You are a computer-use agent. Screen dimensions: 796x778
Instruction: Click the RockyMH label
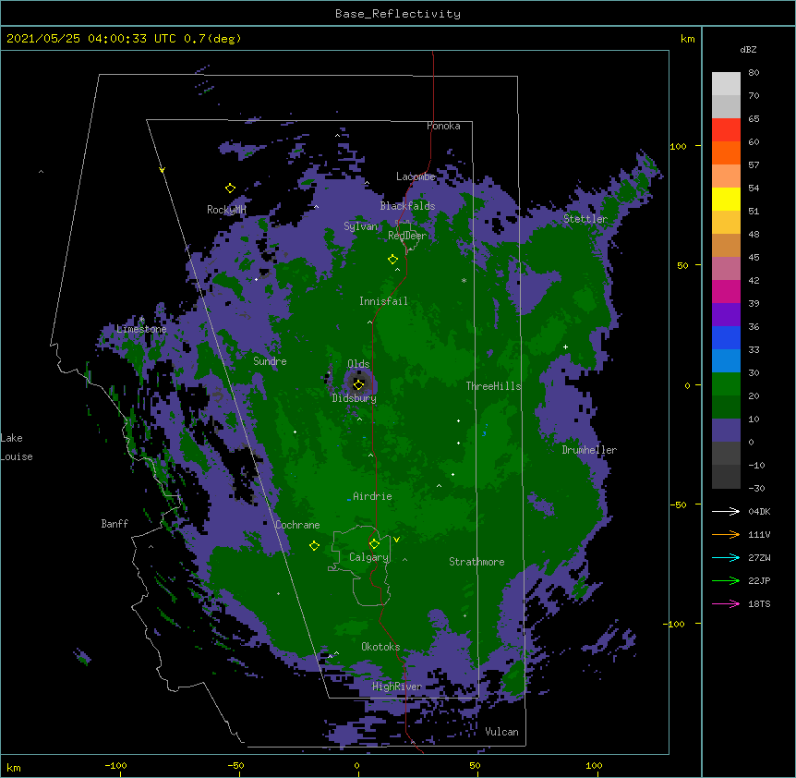226,210
